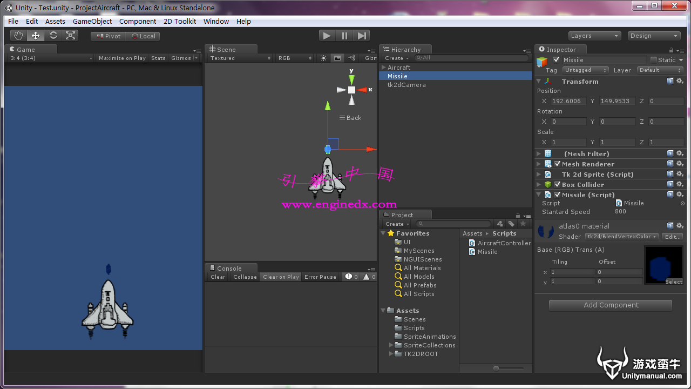Image resolution: width=691 pixels, height=389 pixels.
Task: Expand the Mesh Renderer component
Action: click(x=539, y=164)
